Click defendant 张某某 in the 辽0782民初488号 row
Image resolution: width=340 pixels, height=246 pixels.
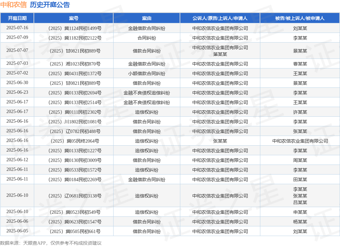point(300,131)
